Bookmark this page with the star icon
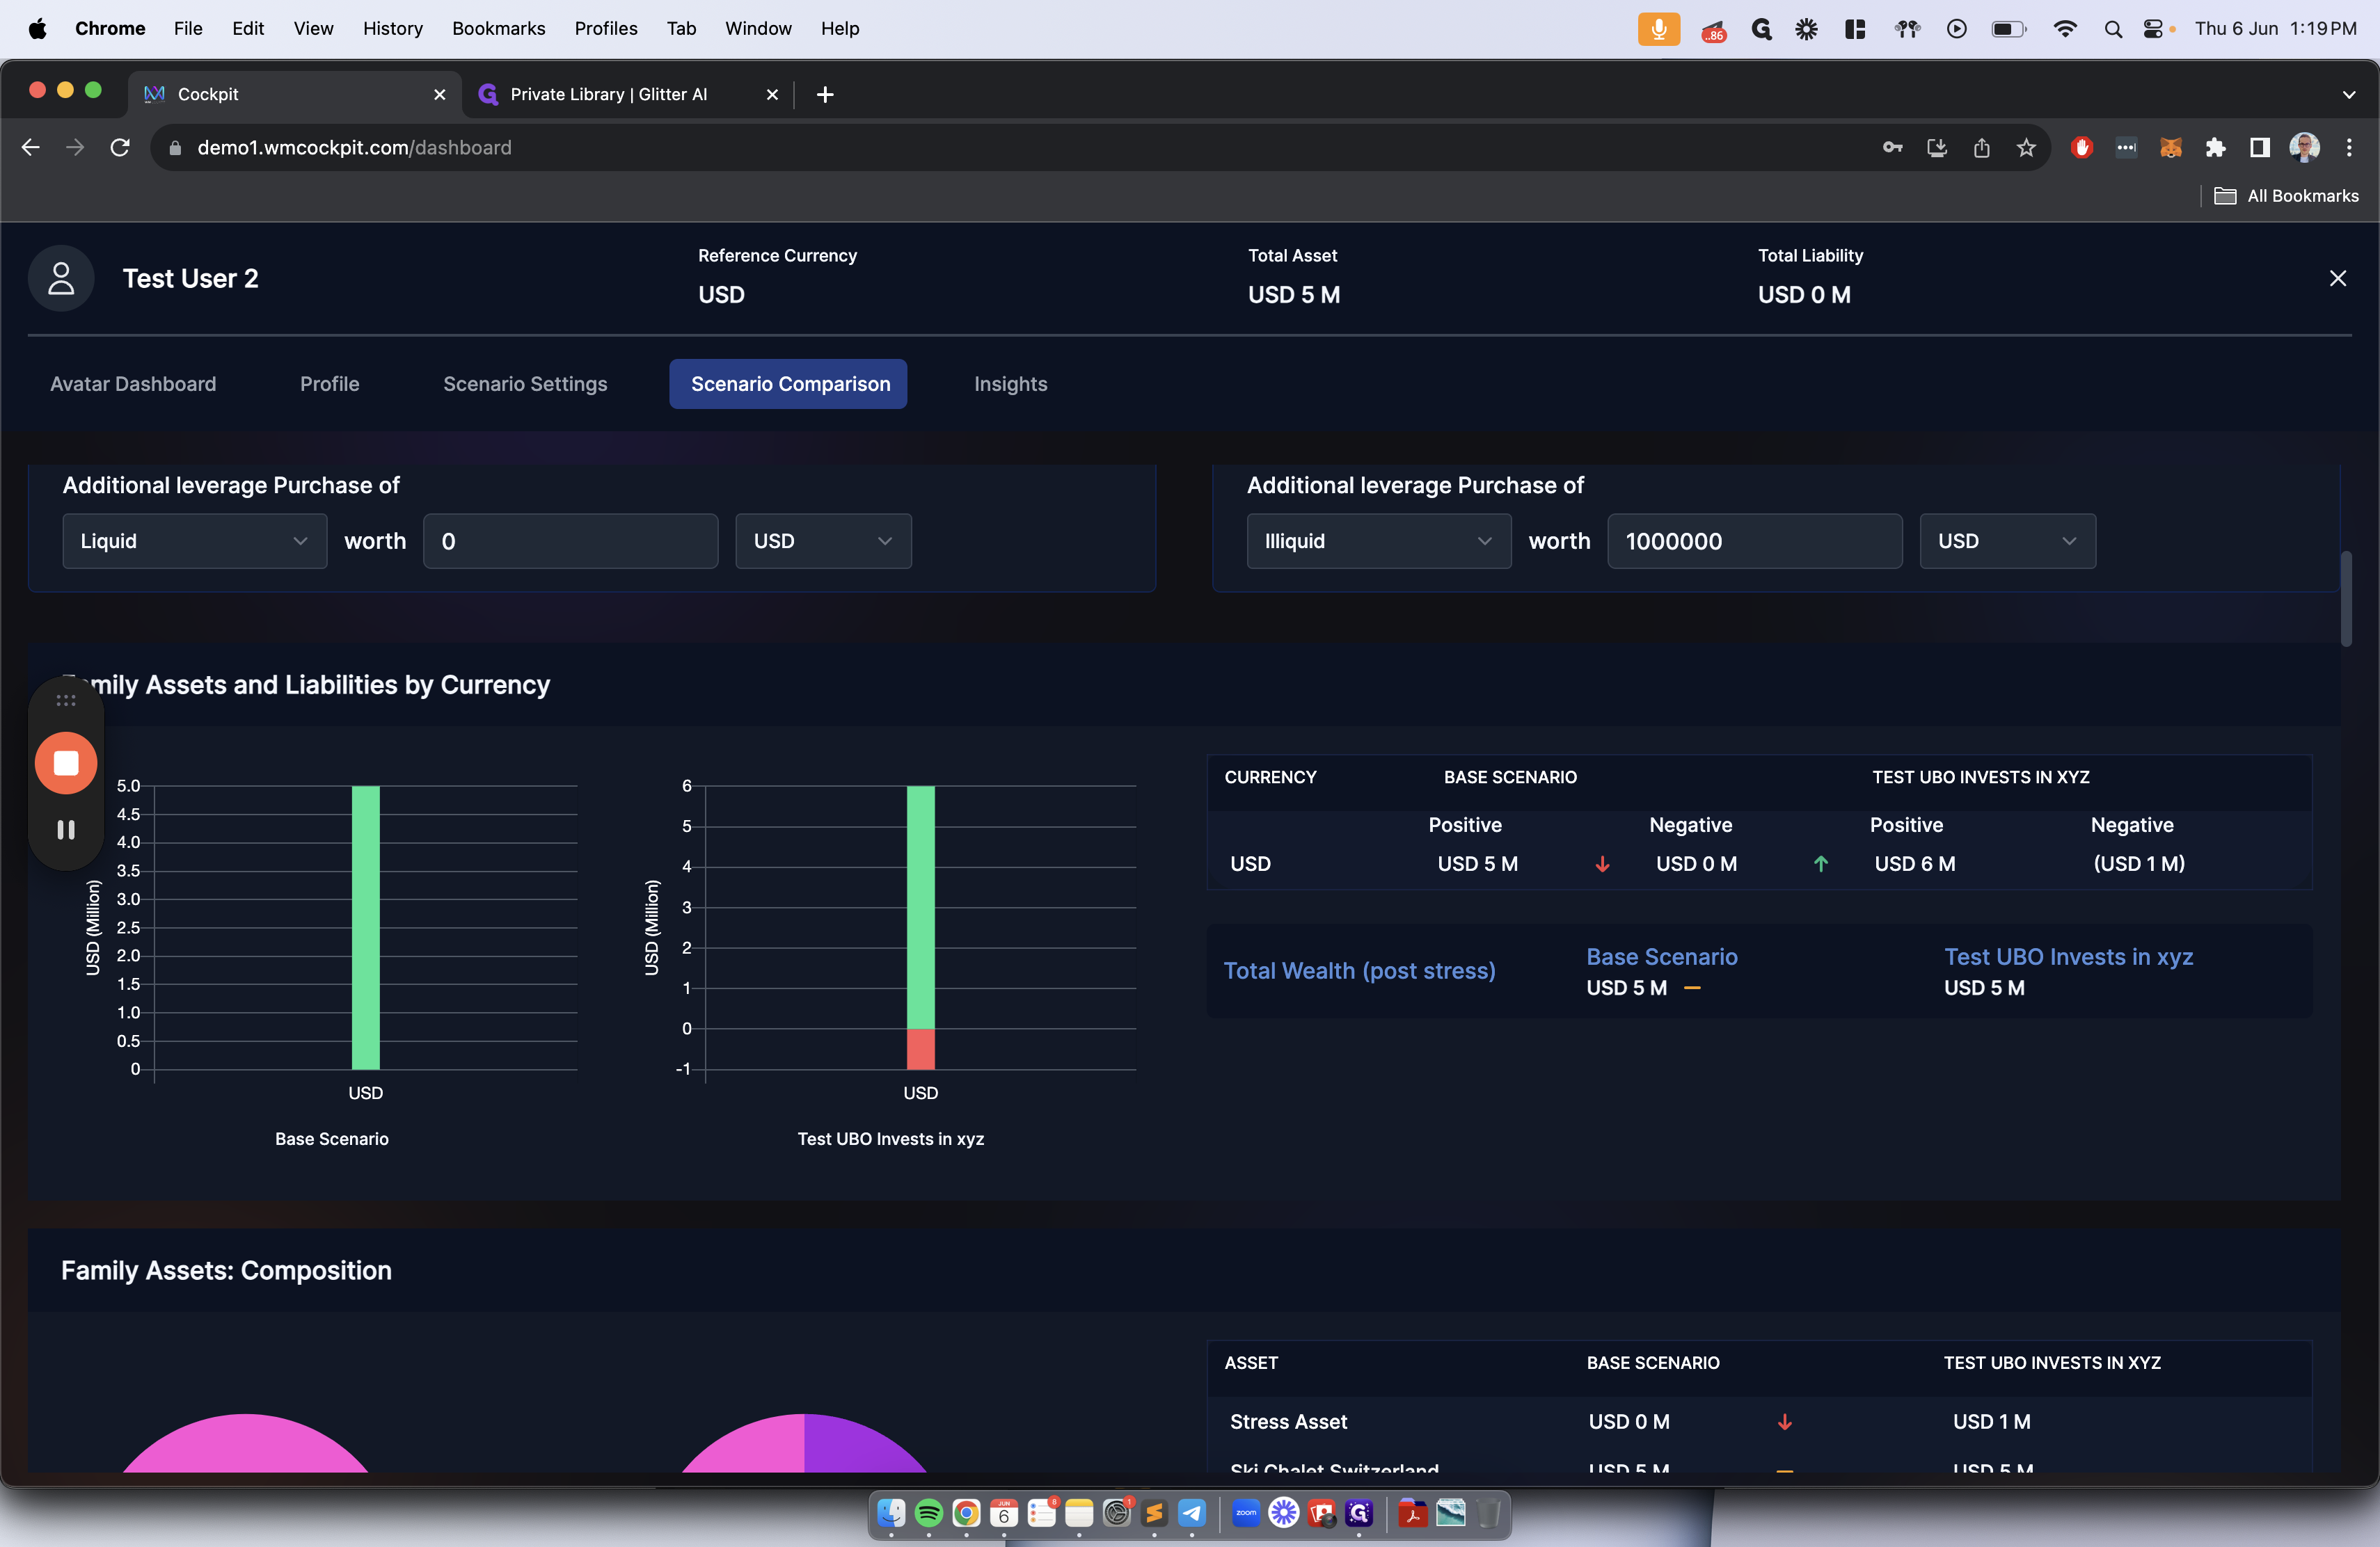The image size is (2380, 1547). pos(2026,148)
